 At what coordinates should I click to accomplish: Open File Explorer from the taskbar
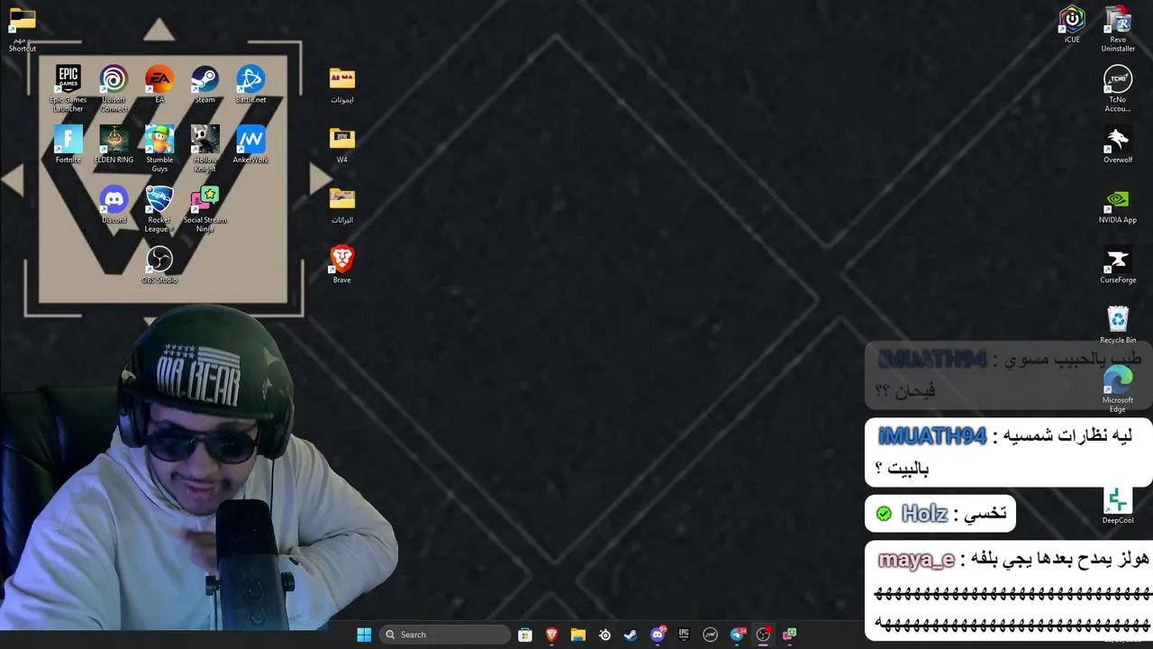(x=578, y=635)
